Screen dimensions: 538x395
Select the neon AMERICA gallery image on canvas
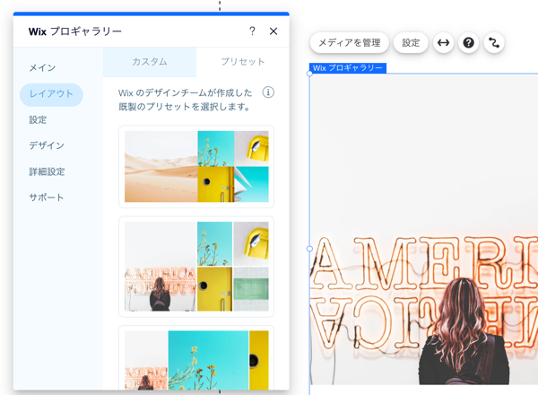tap(424, 230)
